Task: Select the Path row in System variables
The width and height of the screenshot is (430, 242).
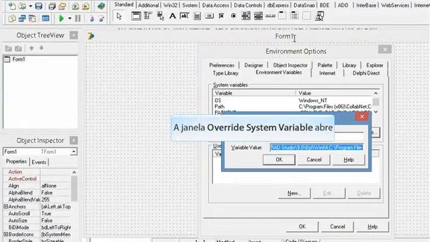Action: [x=293, y=107]
